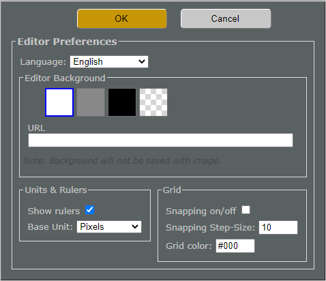Click the Snapping Step-Size field showing 10
The image size is (326, 281).
(x=278, y=227)
